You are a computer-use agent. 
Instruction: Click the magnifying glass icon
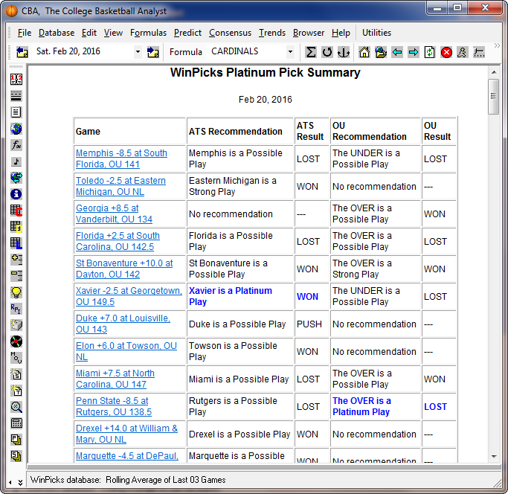point(16,407)
